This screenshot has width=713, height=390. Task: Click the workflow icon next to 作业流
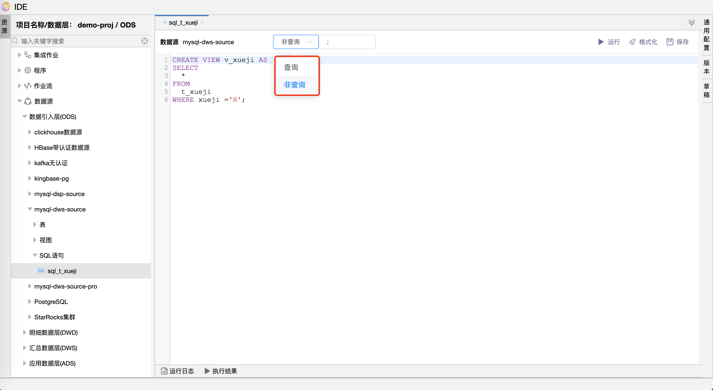pos(28,86)
